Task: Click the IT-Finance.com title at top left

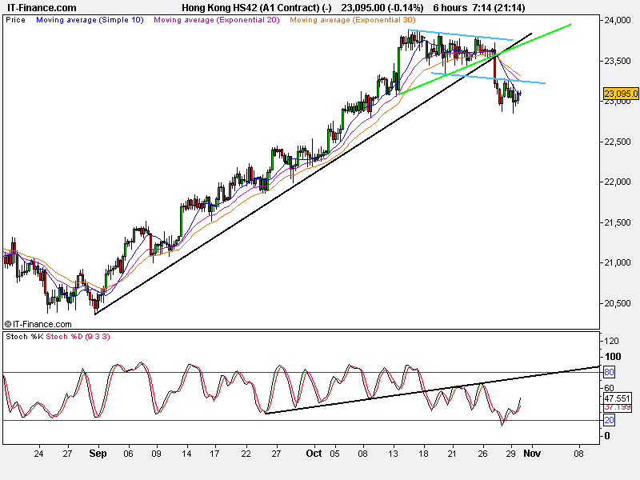Action: (42, 8)
